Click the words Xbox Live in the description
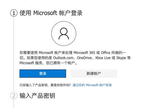 (103, 58)
